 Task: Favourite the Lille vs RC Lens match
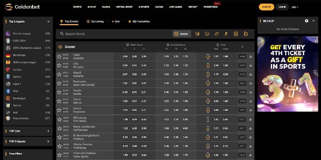[59, 66]
